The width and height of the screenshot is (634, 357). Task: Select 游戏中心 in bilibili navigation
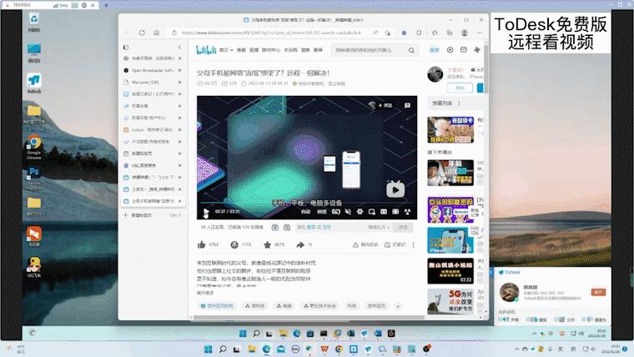pos(271,50)
